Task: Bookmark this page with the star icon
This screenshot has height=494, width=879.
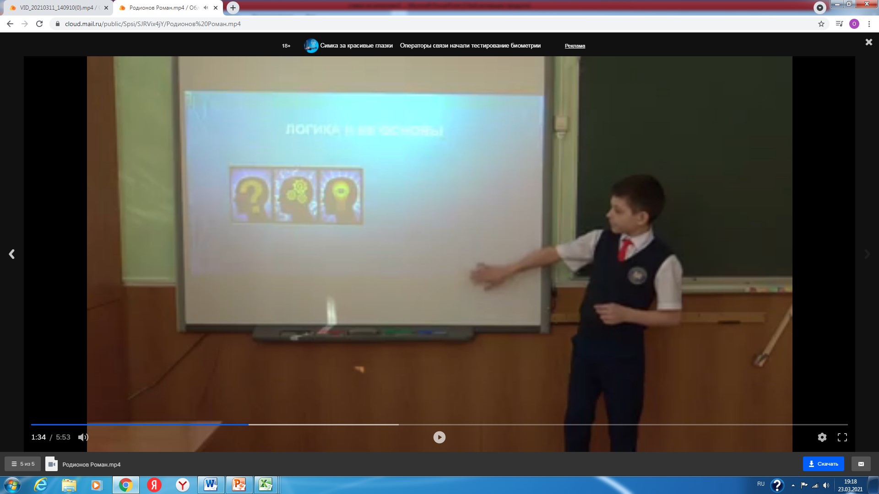Action: [x=821, y=24]
